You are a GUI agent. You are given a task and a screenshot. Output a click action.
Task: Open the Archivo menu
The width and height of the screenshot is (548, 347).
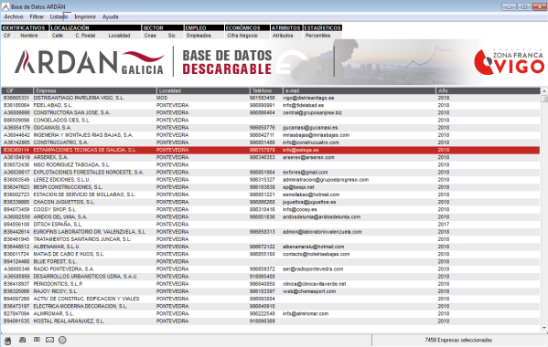point(14,16)
